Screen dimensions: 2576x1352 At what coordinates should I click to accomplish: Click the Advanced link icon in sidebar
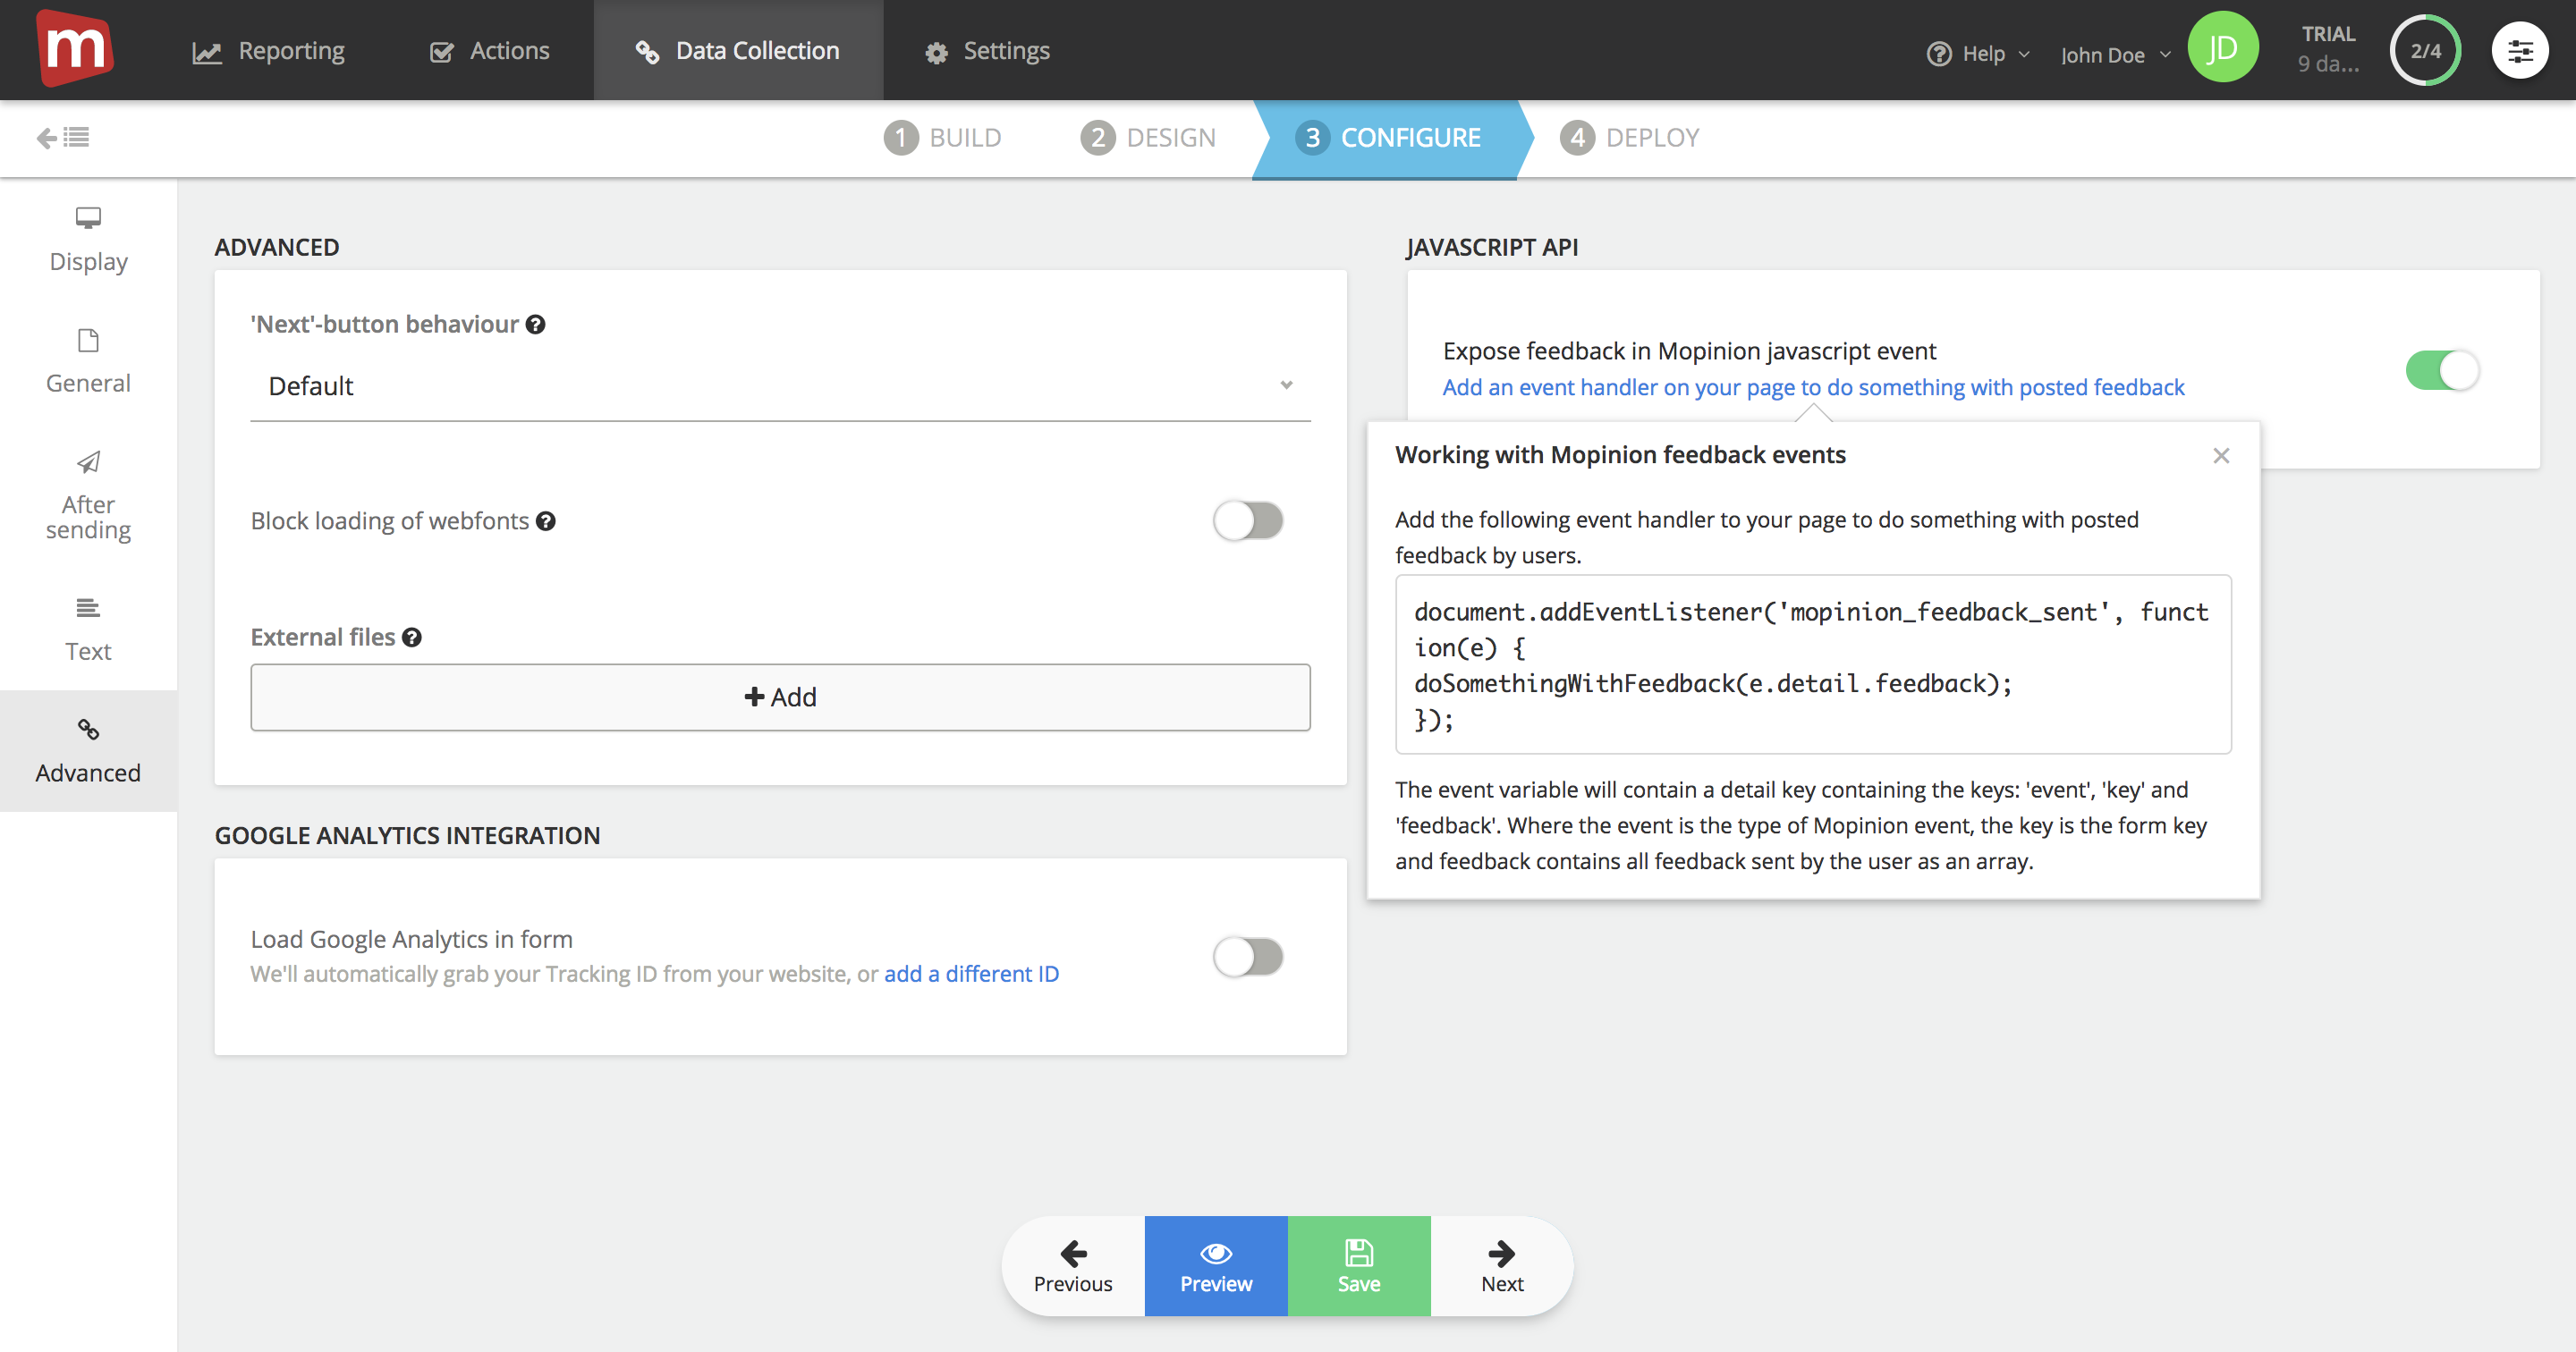[88, 730]
